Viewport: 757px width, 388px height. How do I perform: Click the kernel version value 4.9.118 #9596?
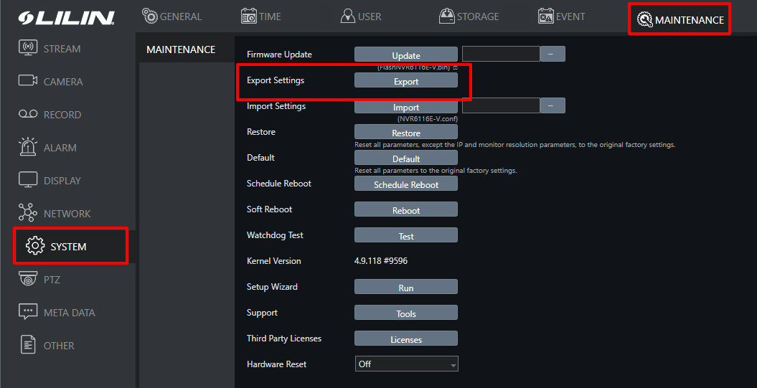tap(381, 260)
